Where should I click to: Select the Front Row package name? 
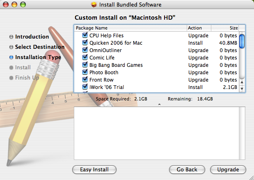[x=101, y=80]
